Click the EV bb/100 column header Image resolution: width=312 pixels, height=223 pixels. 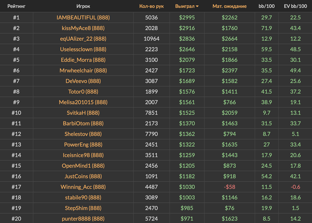coord(295,6)
